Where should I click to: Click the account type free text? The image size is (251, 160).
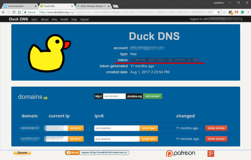point(133,54)
